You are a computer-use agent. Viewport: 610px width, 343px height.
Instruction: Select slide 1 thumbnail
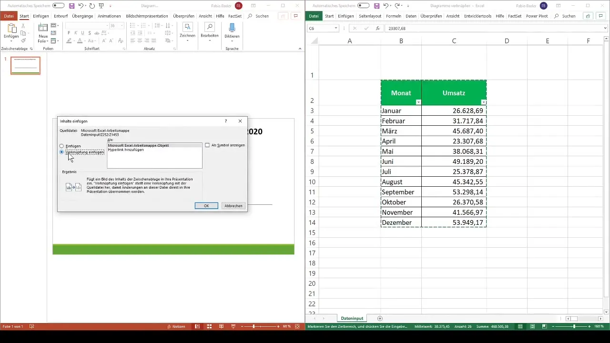coord(25,66)
